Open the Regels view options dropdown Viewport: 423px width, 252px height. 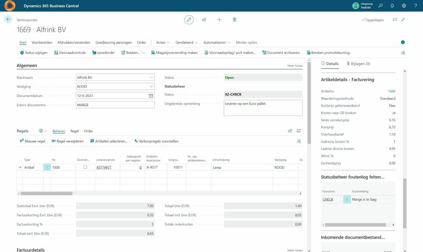click(x=43, y=131)
